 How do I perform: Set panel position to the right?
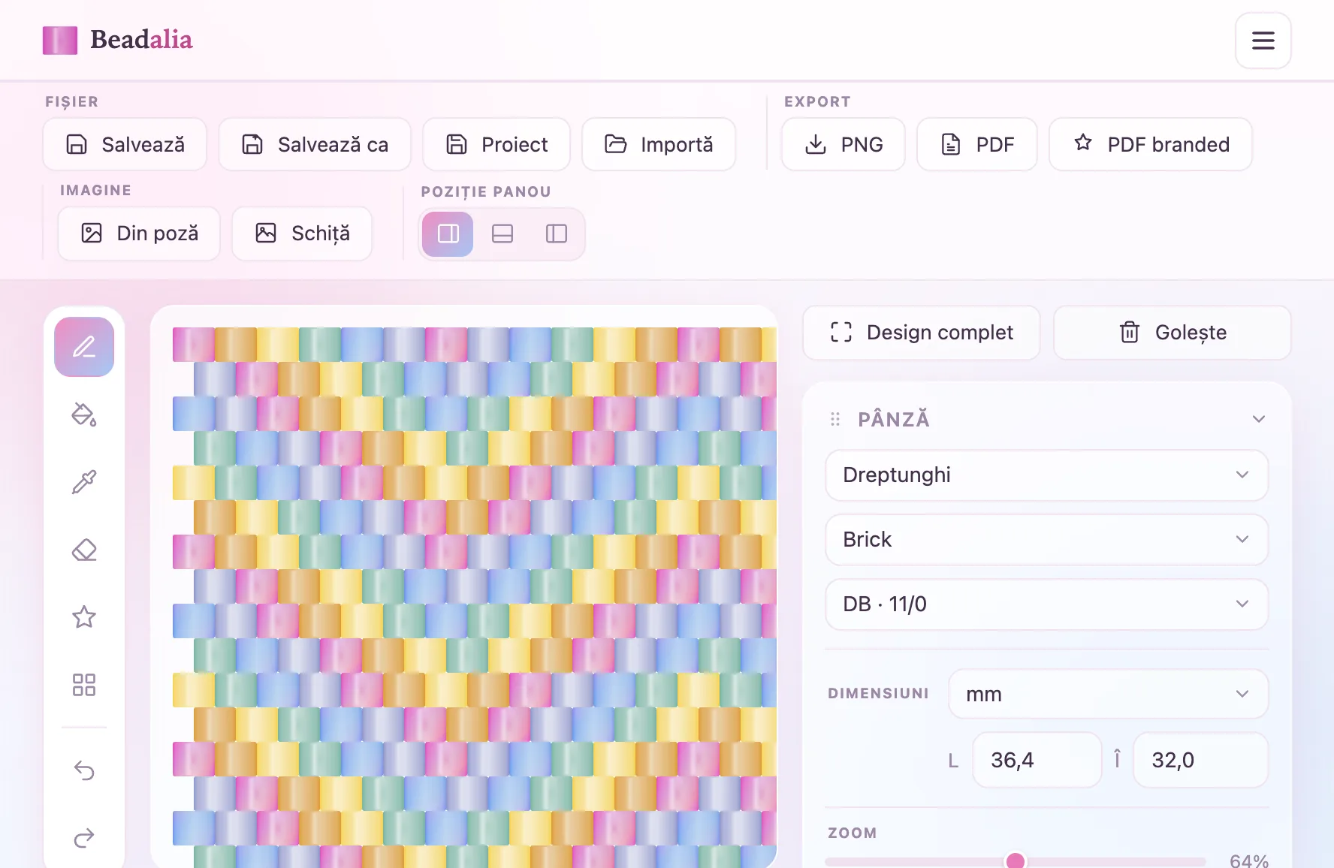coord(448,234)
